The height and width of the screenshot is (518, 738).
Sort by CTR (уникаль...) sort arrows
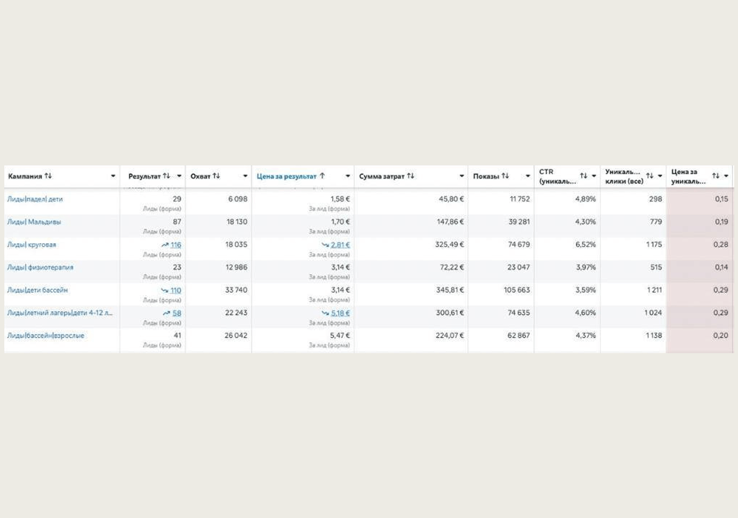tap(583, 176)
